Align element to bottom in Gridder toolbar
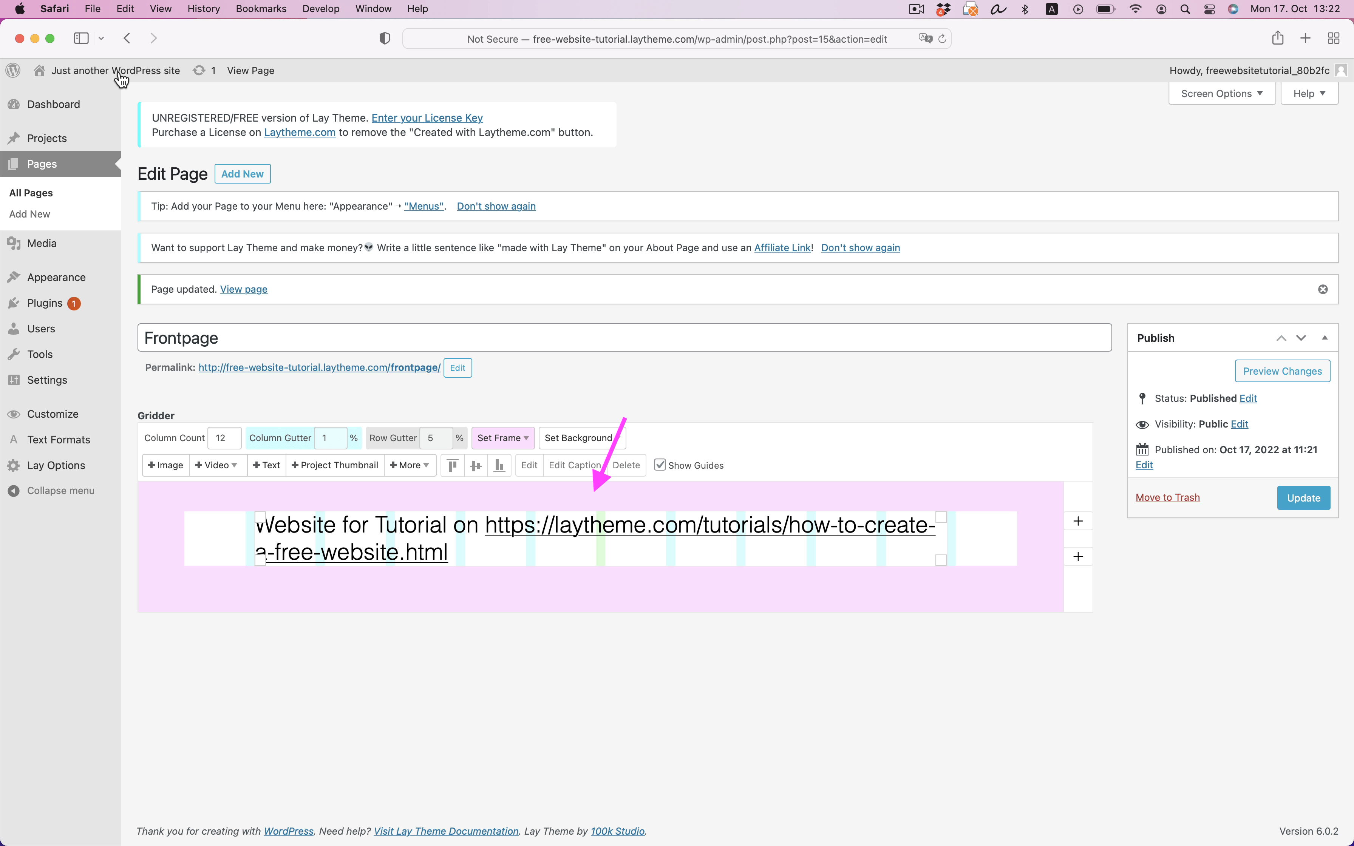Viewport: 1354px width, 846px height. [x=500, y=465]
